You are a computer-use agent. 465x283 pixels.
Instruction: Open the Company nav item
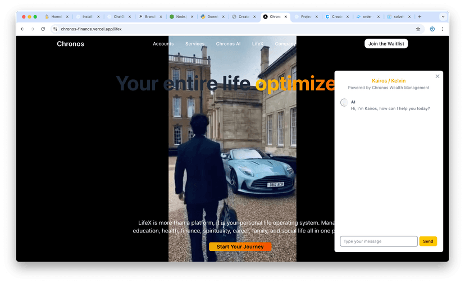(285, 44)
